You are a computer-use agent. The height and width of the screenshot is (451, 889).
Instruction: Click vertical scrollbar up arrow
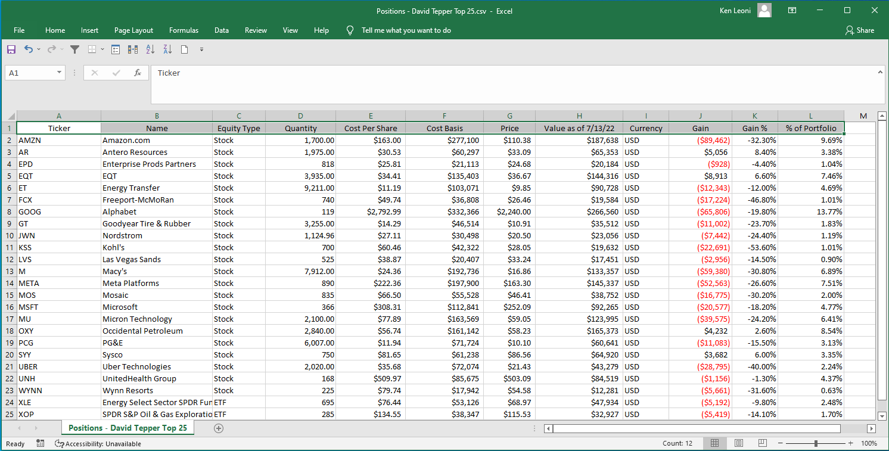coord(882,116)
